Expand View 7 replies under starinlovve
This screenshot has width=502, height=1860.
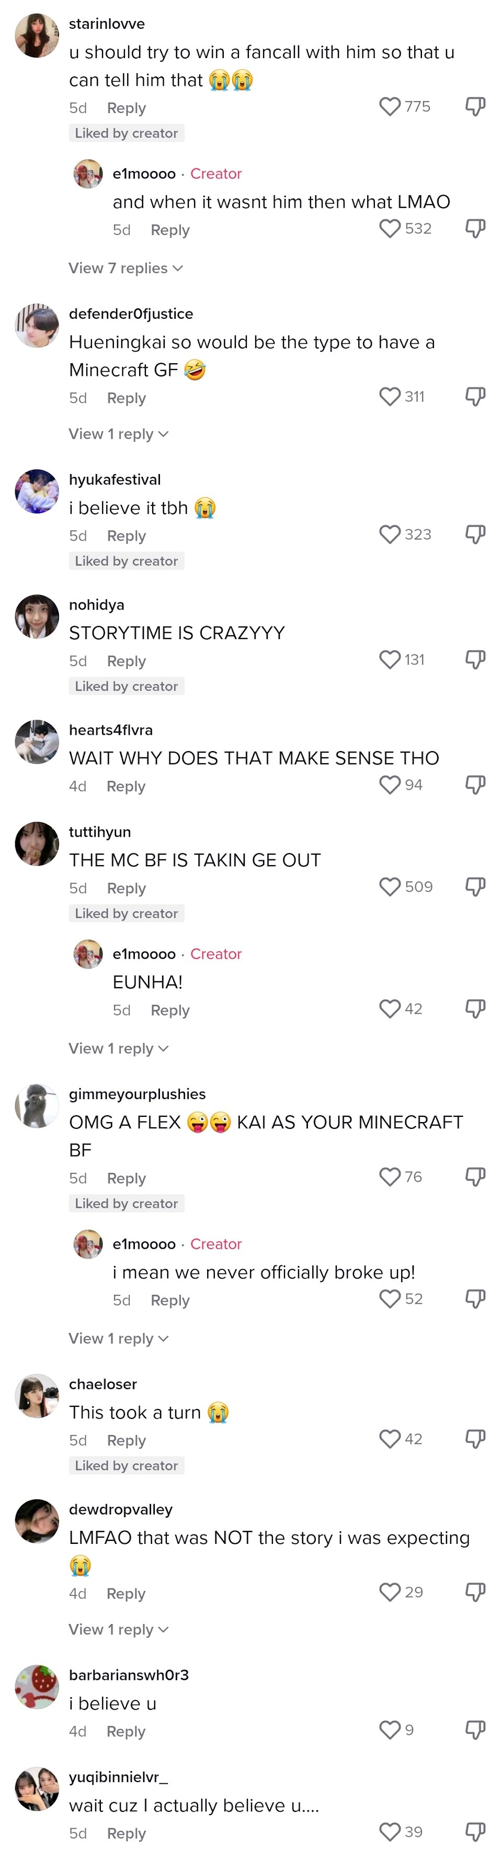(x=125, y=268)
